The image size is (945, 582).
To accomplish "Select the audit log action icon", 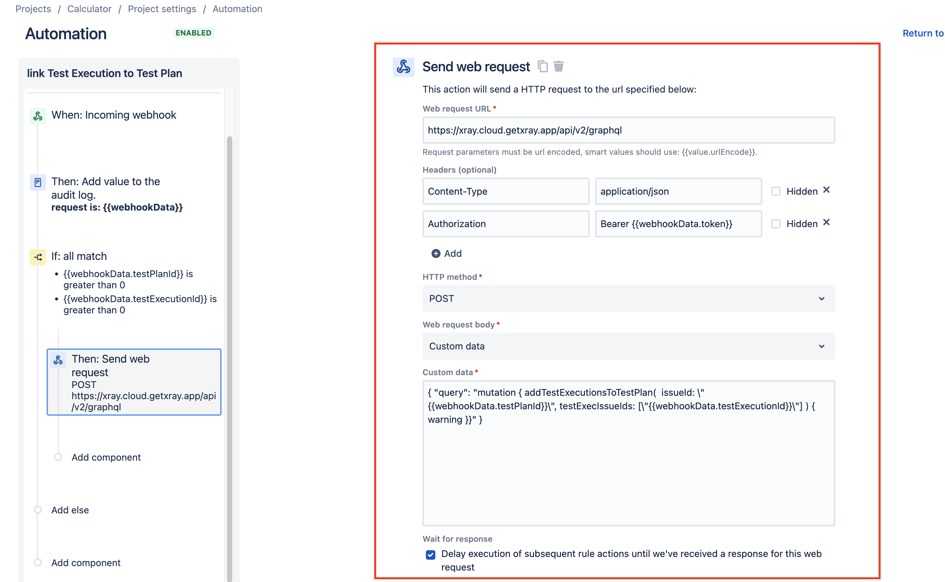I will tap(38, 182).
